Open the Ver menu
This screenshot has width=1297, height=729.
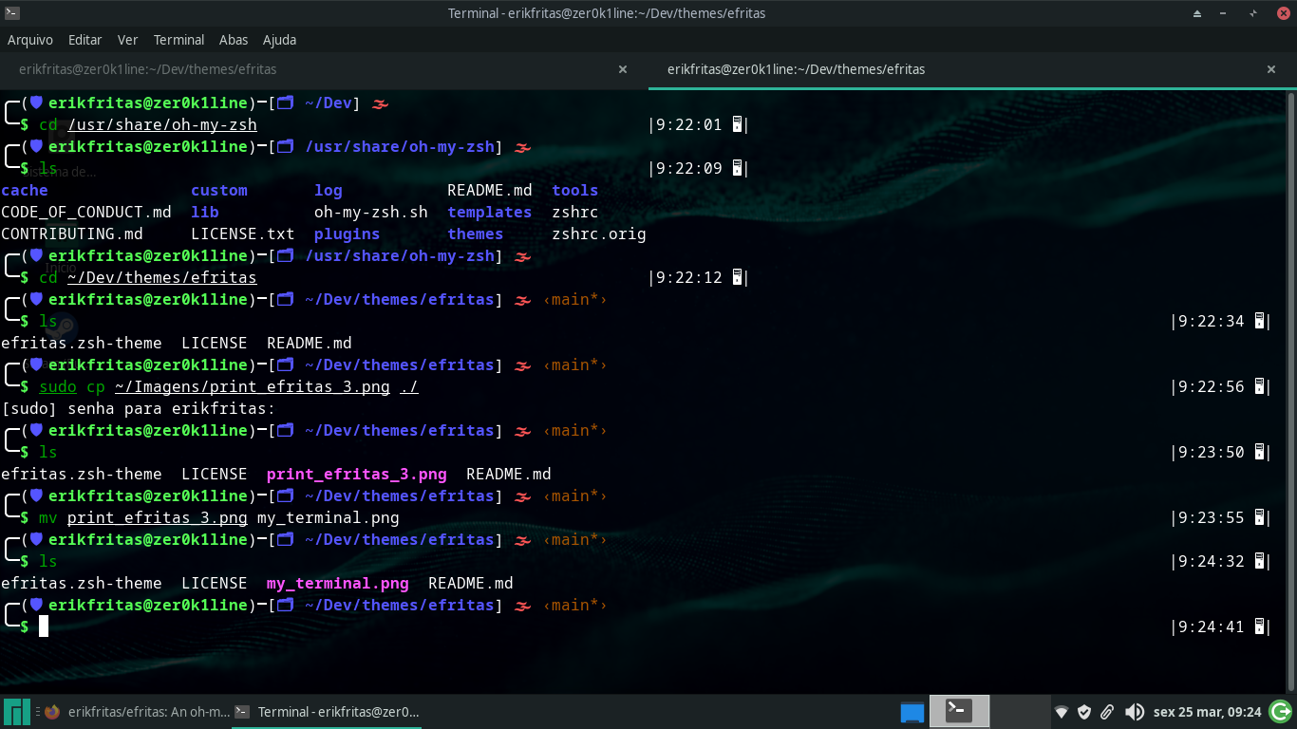tap(127, 40)
